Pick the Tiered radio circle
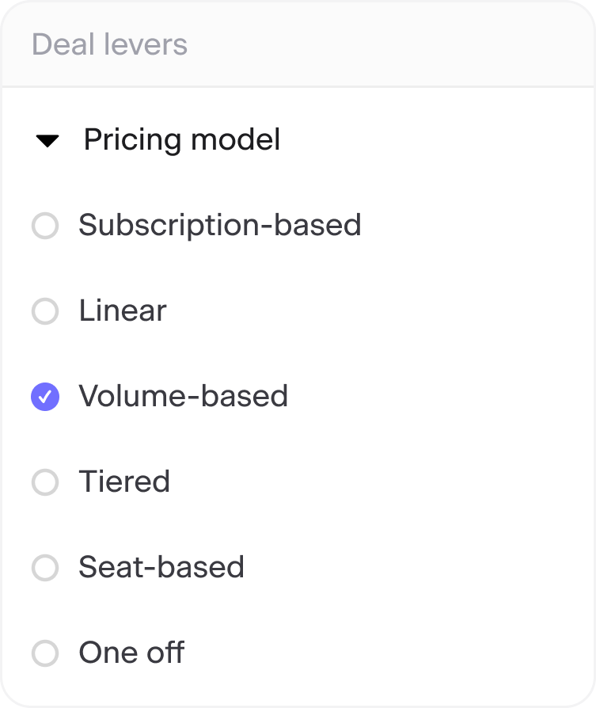Image resolution: width=596 pixels, height=708 pixels. (x=45, y=482)
